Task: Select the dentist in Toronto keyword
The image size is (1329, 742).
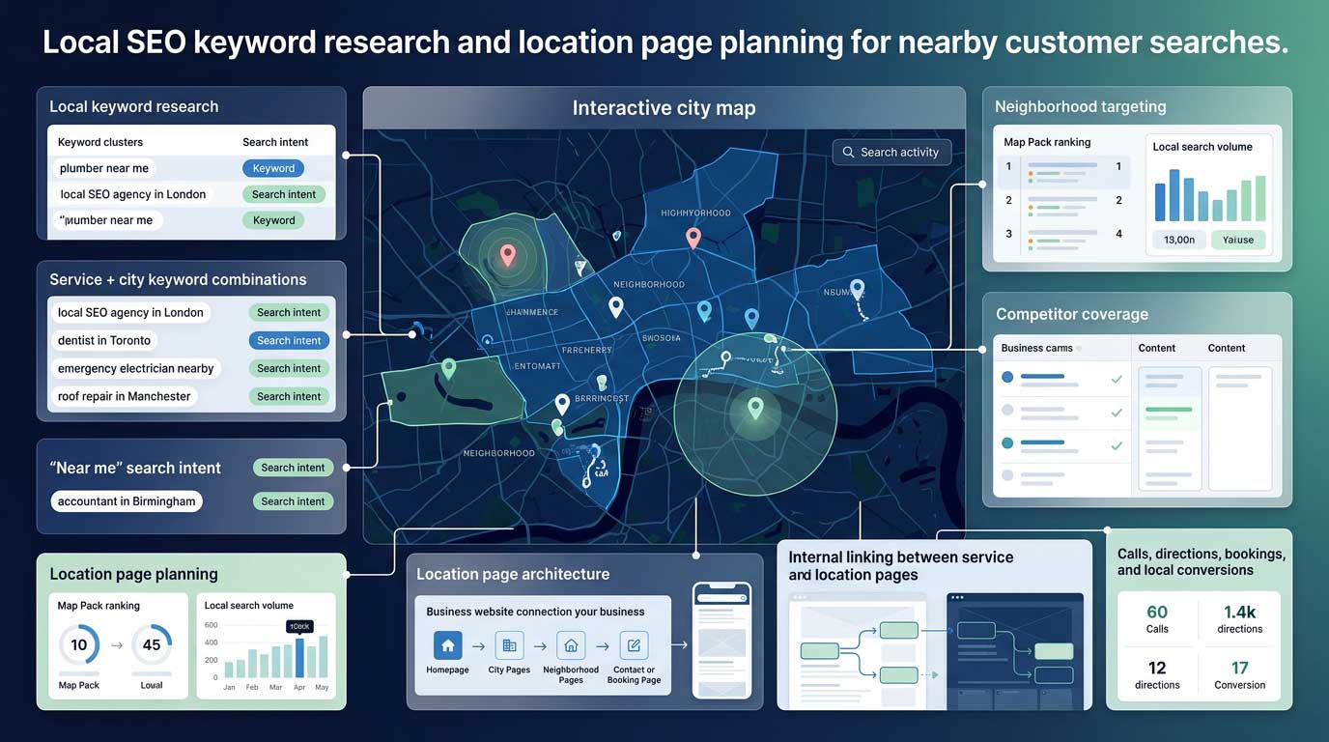Action: point(104,340)
